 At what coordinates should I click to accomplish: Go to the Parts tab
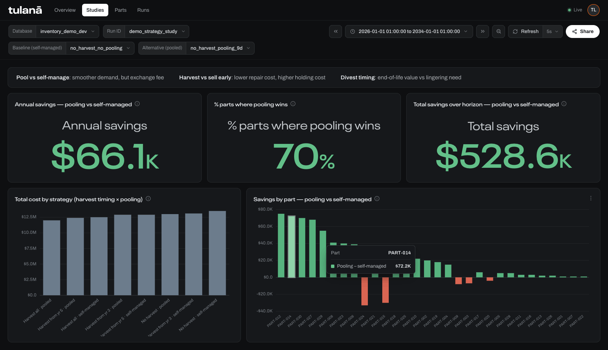tap(120, 10)
